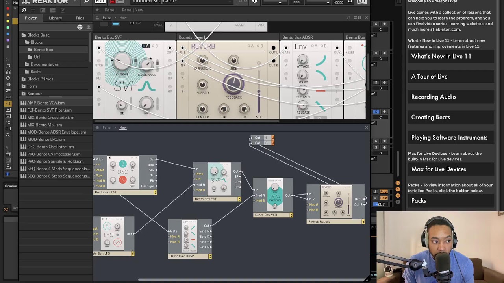This screenshot has height=283, width=504.
Task: Click the music note icon in Ableton sidebar
Action: (8, 65)
